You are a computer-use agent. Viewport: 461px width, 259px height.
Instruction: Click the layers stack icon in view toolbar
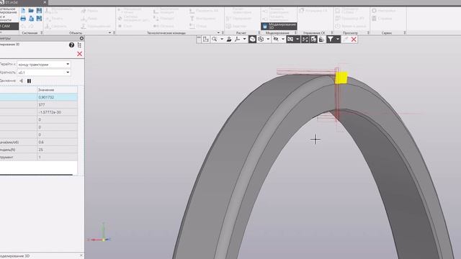click(x=322, y=39)
